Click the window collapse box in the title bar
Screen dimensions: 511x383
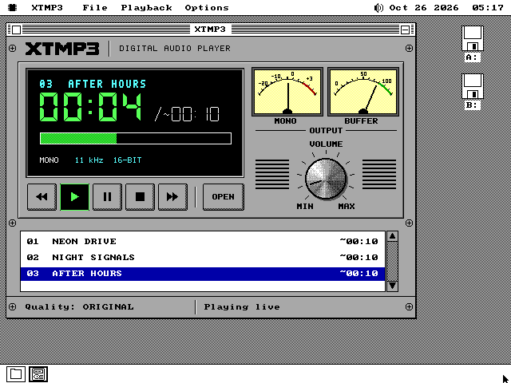(405, 30)
